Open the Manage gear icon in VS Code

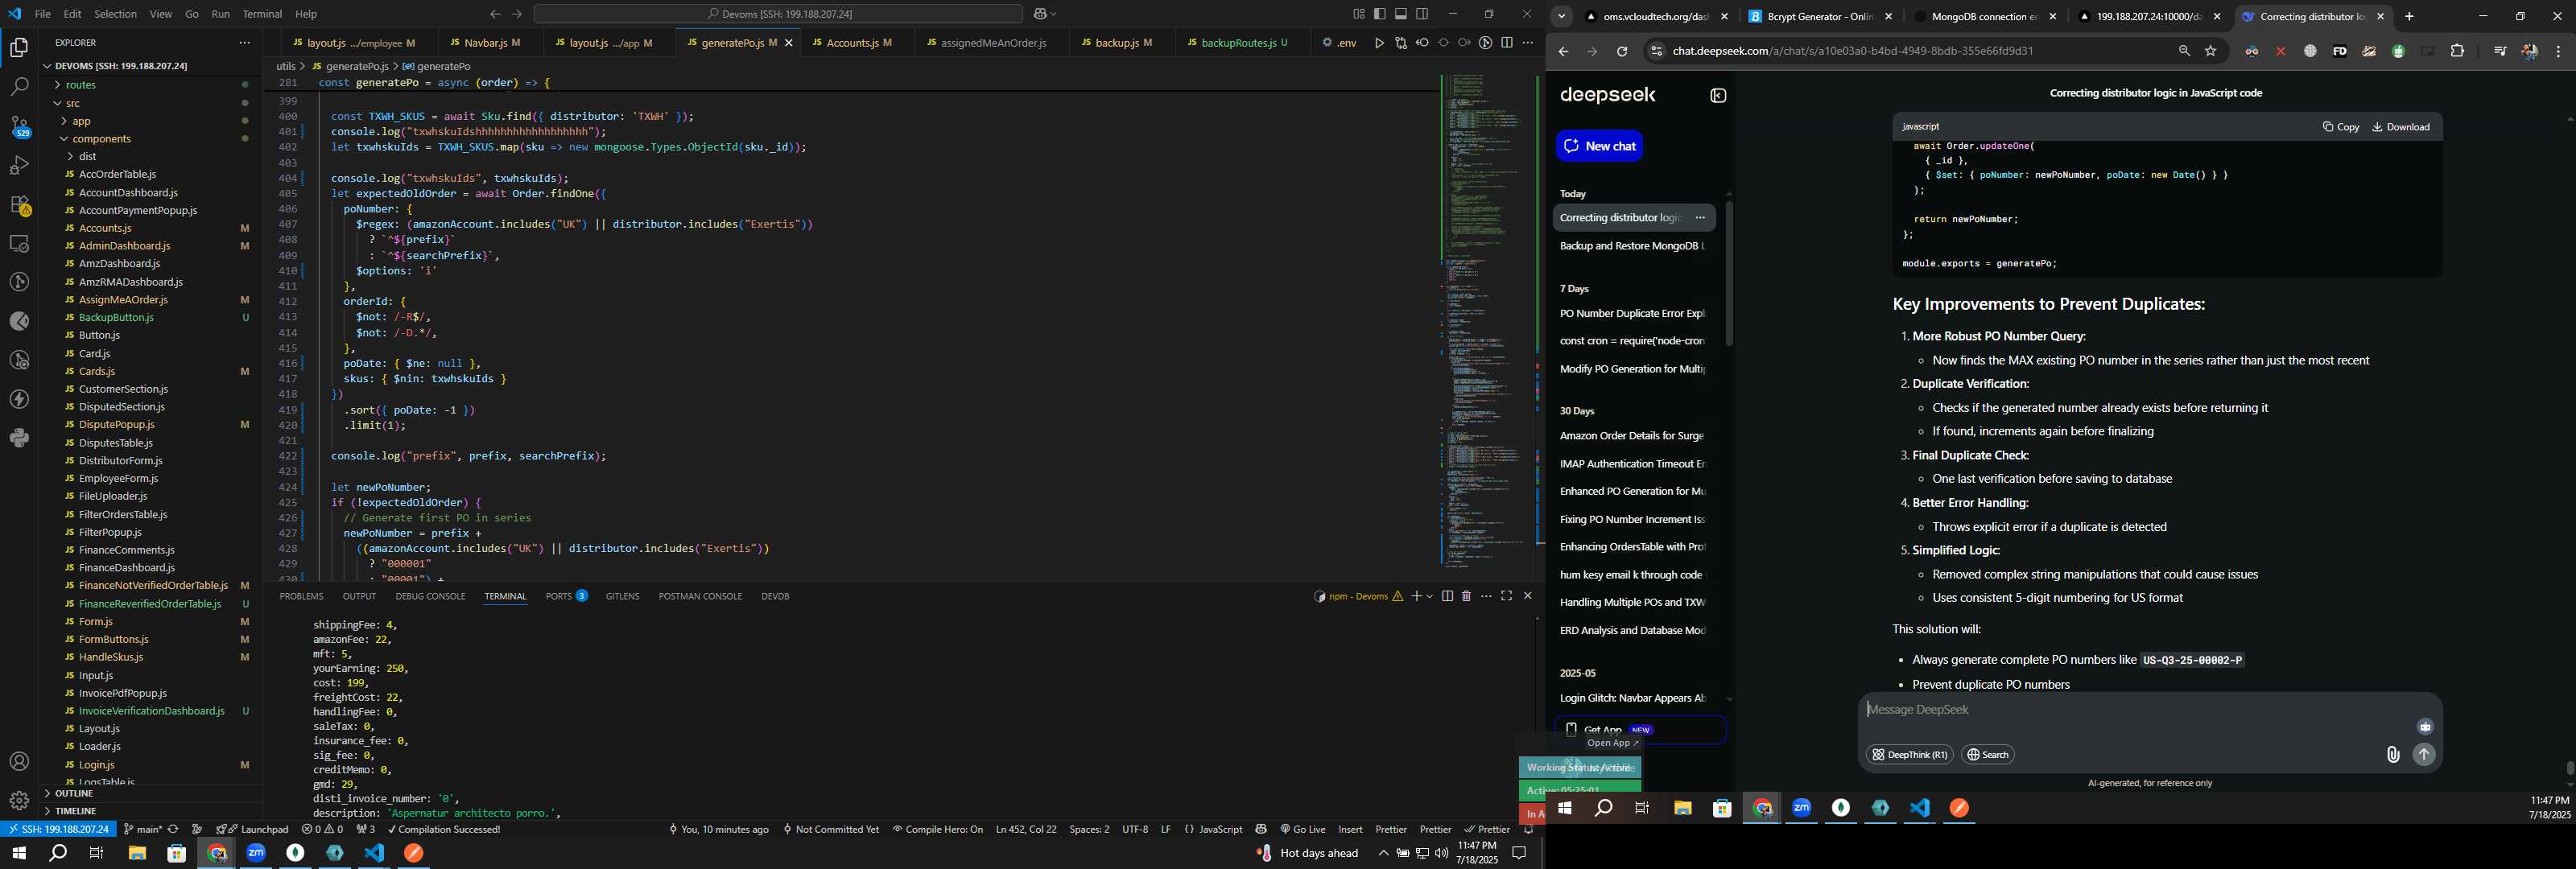(x=19, y=801)
